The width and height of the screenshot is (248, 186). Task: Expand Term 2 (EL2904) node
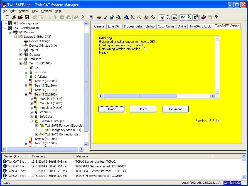click(x=26, y=81)
